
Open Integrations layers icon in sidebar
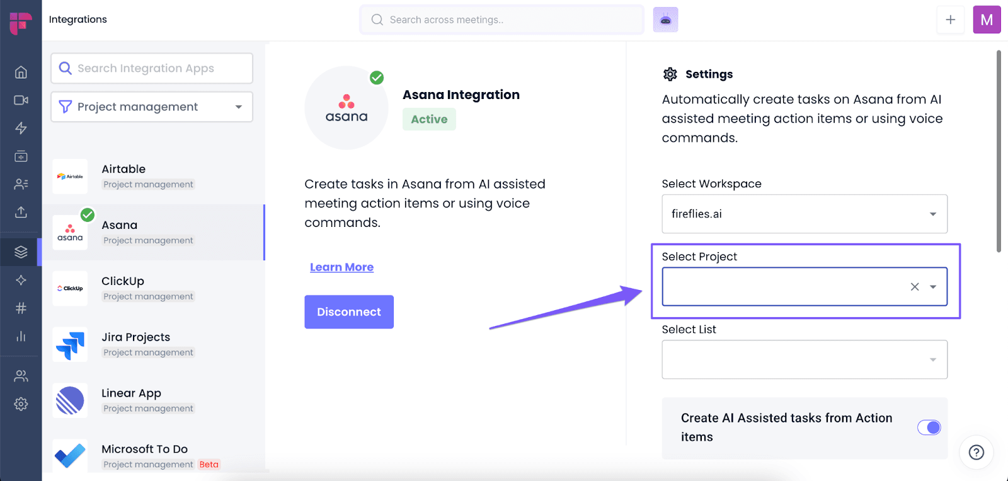[x=21, y=252]
